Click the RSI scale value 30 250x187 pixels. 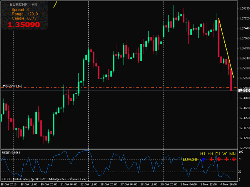[x=240, y=172]
